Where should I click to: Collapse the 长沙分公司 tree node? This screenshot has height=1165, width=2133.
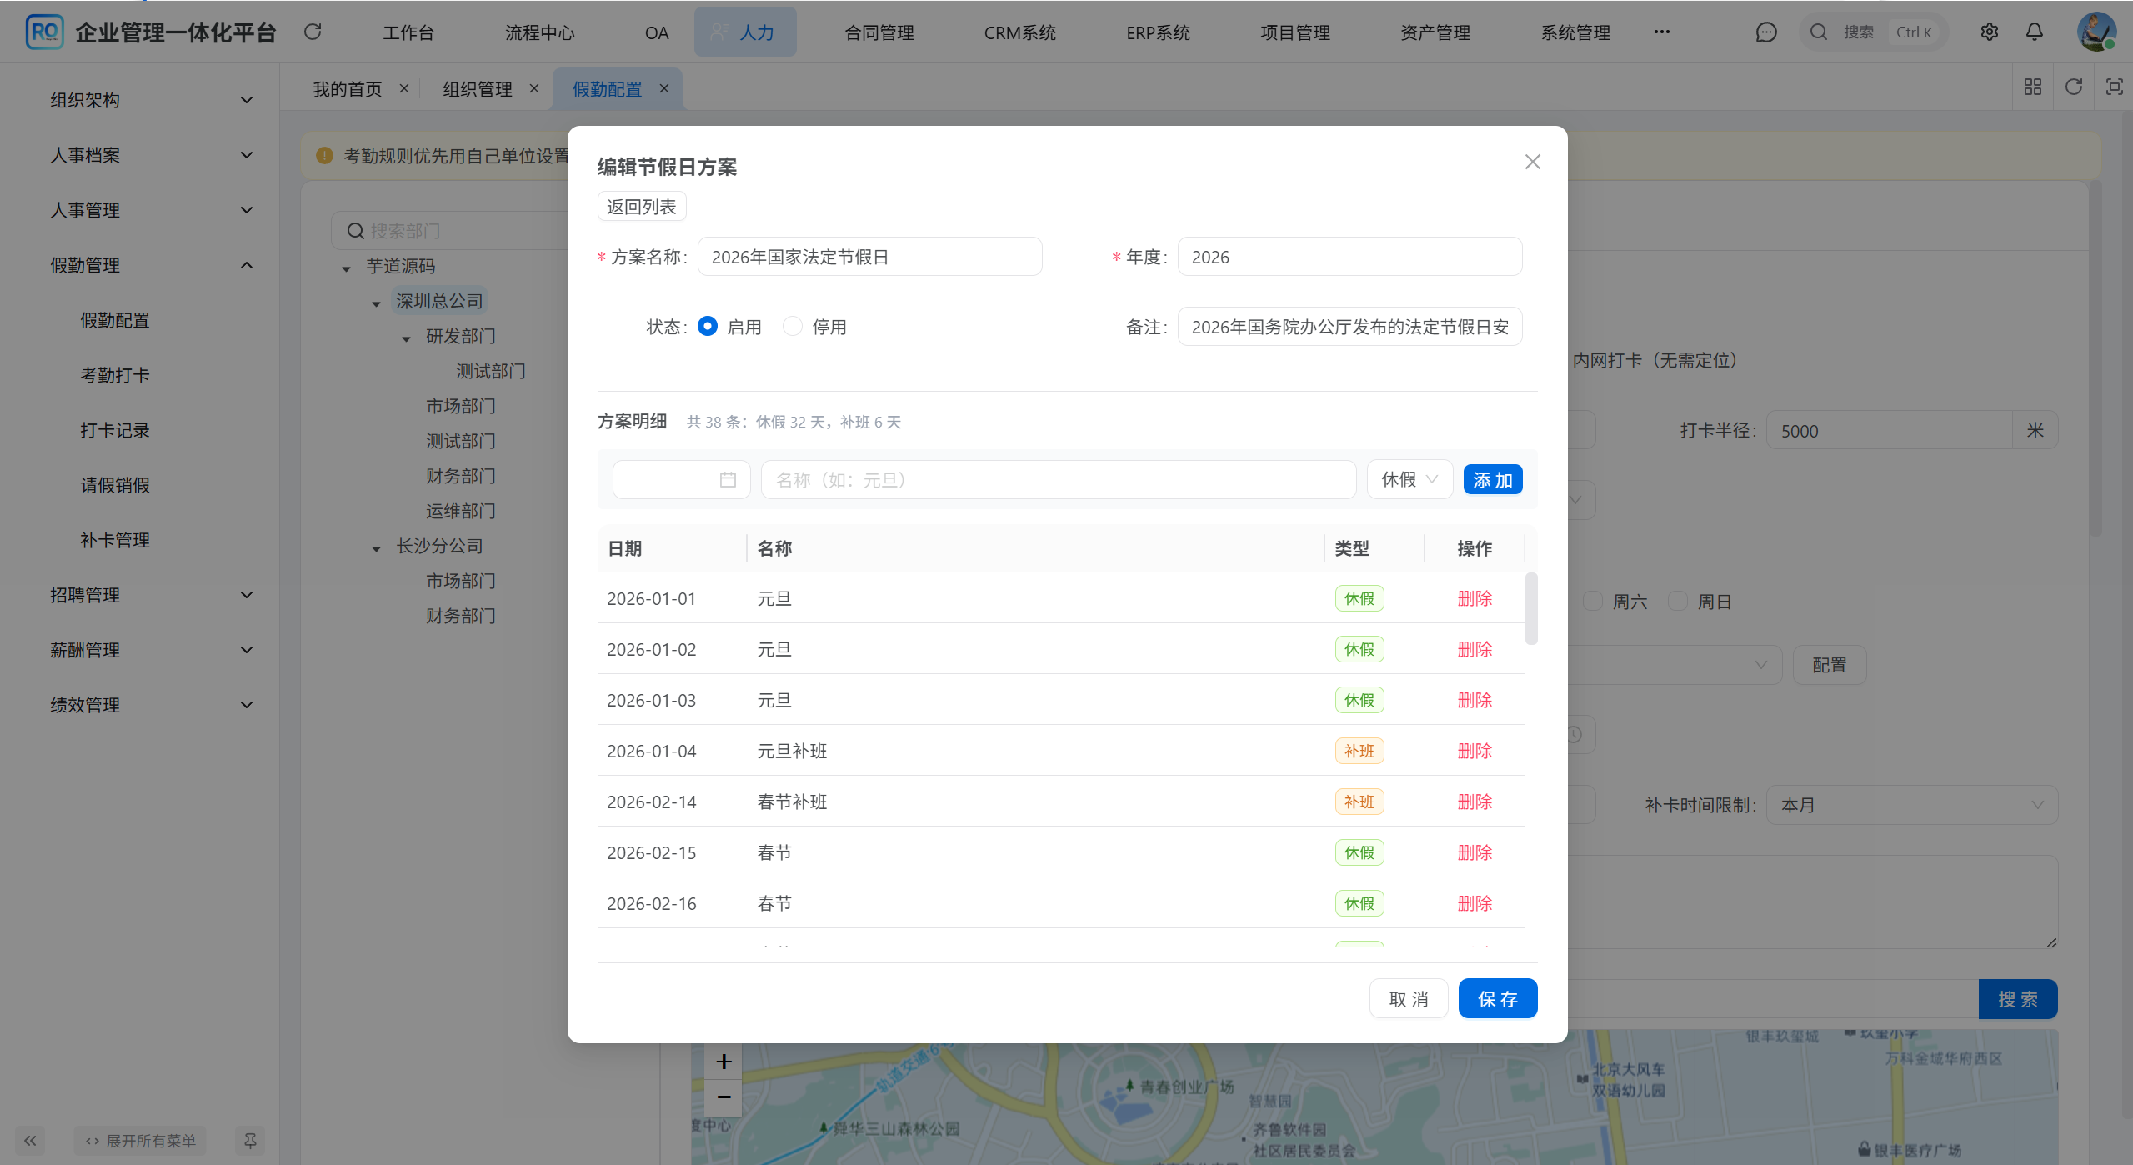click(x=377, y=547)
